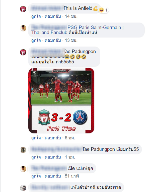The width and height of the screenshot is (146, 192).
Task: Reply to the comment posted 1 ชม. ago
Action: 53,157
